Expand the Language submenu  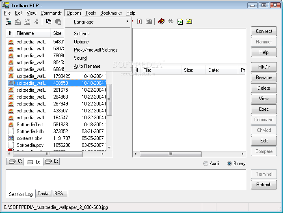point(97,22)
